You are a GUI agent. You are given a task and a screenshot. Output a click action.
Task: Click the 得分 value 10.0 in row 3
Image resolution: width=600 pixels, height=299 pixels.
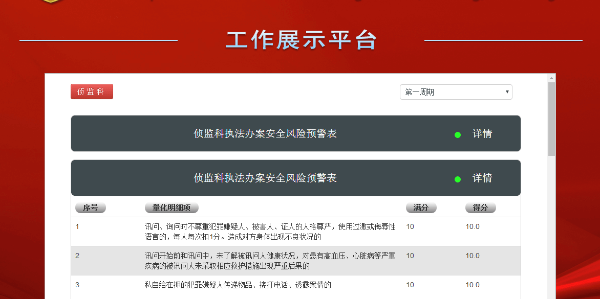pos(472,285)
